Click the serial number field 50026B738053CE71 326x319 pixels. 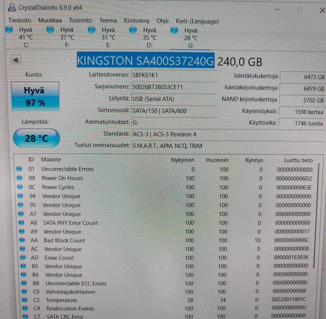(x=175, y=87)
